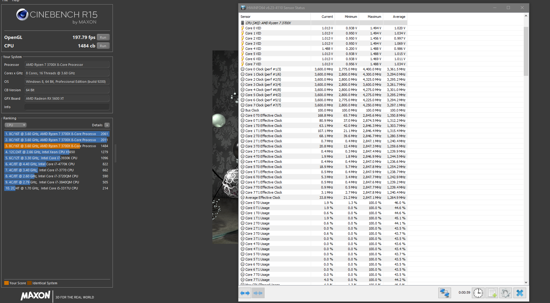Click the sensor list scroll-up arrow
The image size is (550, 303).
click(526, 16)
